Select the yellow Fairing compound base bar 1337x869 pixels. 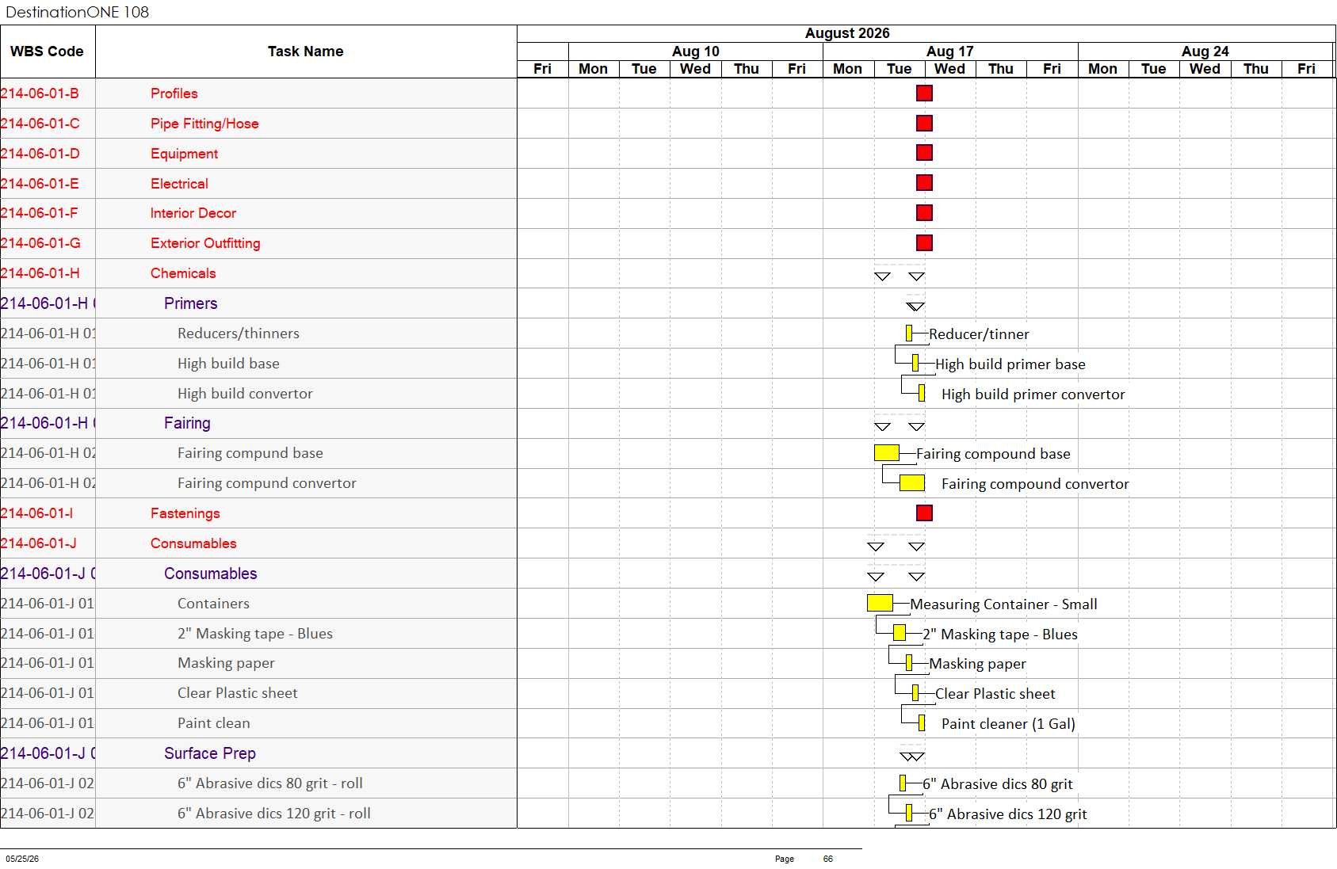887,453
